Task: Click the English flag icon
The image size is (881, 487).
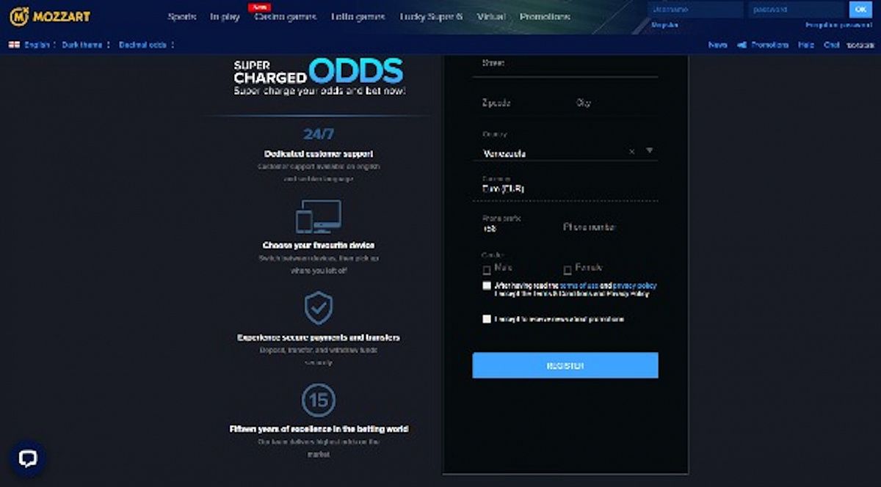Action: (14, 45)
